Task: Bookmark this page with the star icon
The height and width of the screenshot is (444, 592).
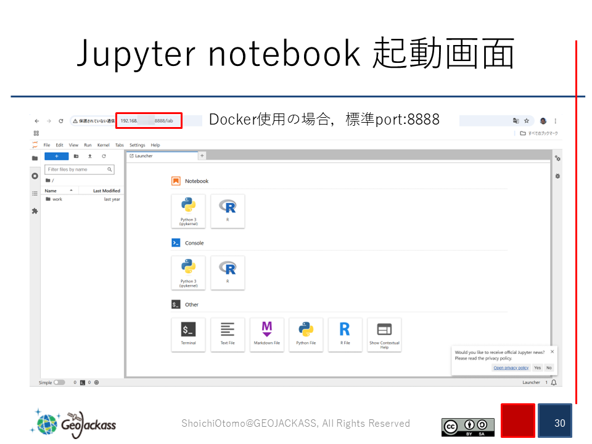Action: [x=527, y=121]
